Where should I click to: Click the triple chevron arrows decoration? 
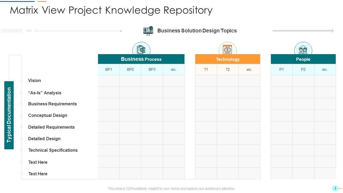coord(29,31)
